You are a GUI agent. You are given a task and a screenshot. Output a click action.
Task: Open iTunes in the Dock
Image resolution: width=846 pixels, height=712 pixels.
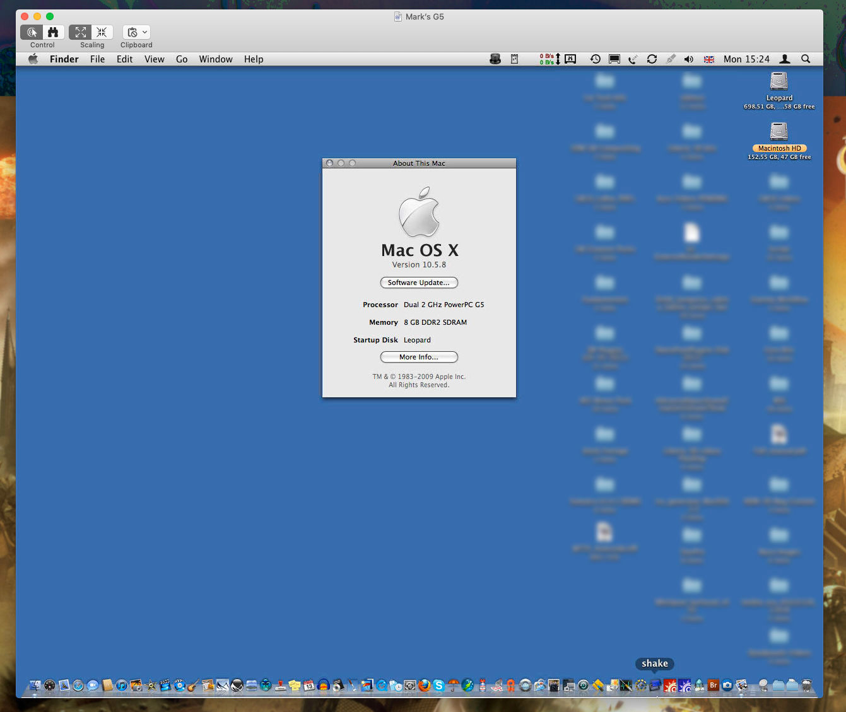pyautogui.click(x=122, y=686)
